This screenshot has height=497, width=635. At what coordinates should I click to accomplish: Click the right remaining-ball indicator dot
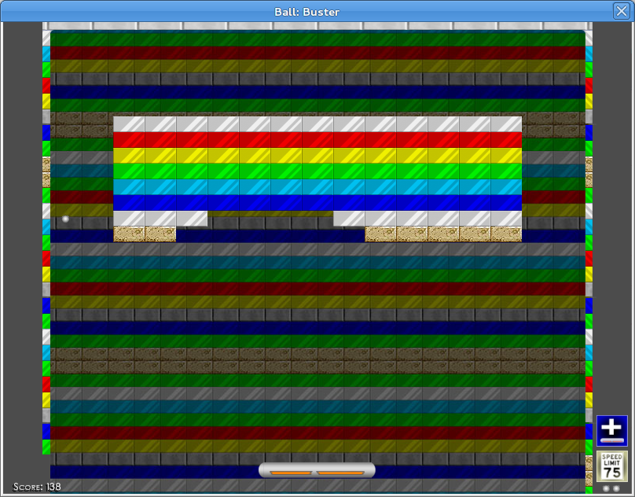pos(616,488)
